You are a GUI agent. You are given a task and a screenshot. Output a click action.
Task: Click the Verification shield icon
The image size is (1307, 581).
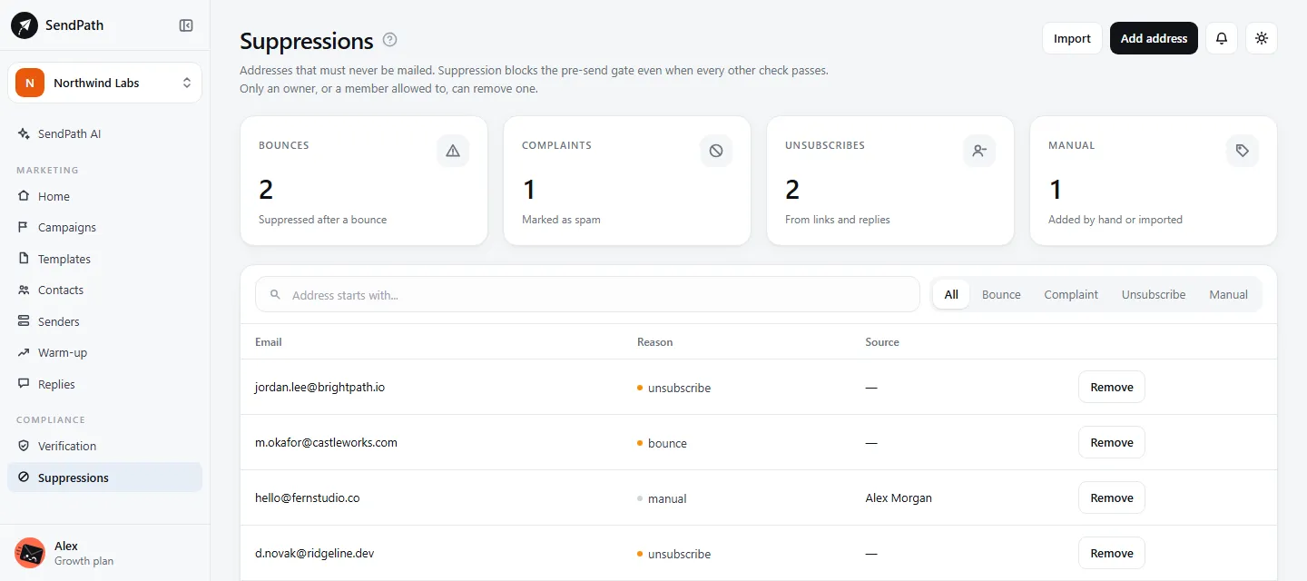point(24,446)
